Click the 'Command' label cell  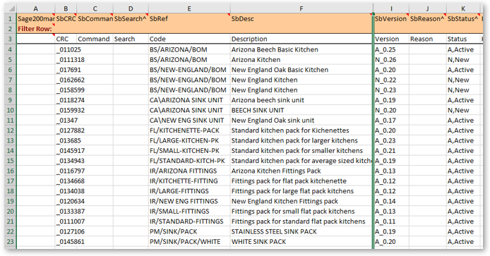coord(95,39)
